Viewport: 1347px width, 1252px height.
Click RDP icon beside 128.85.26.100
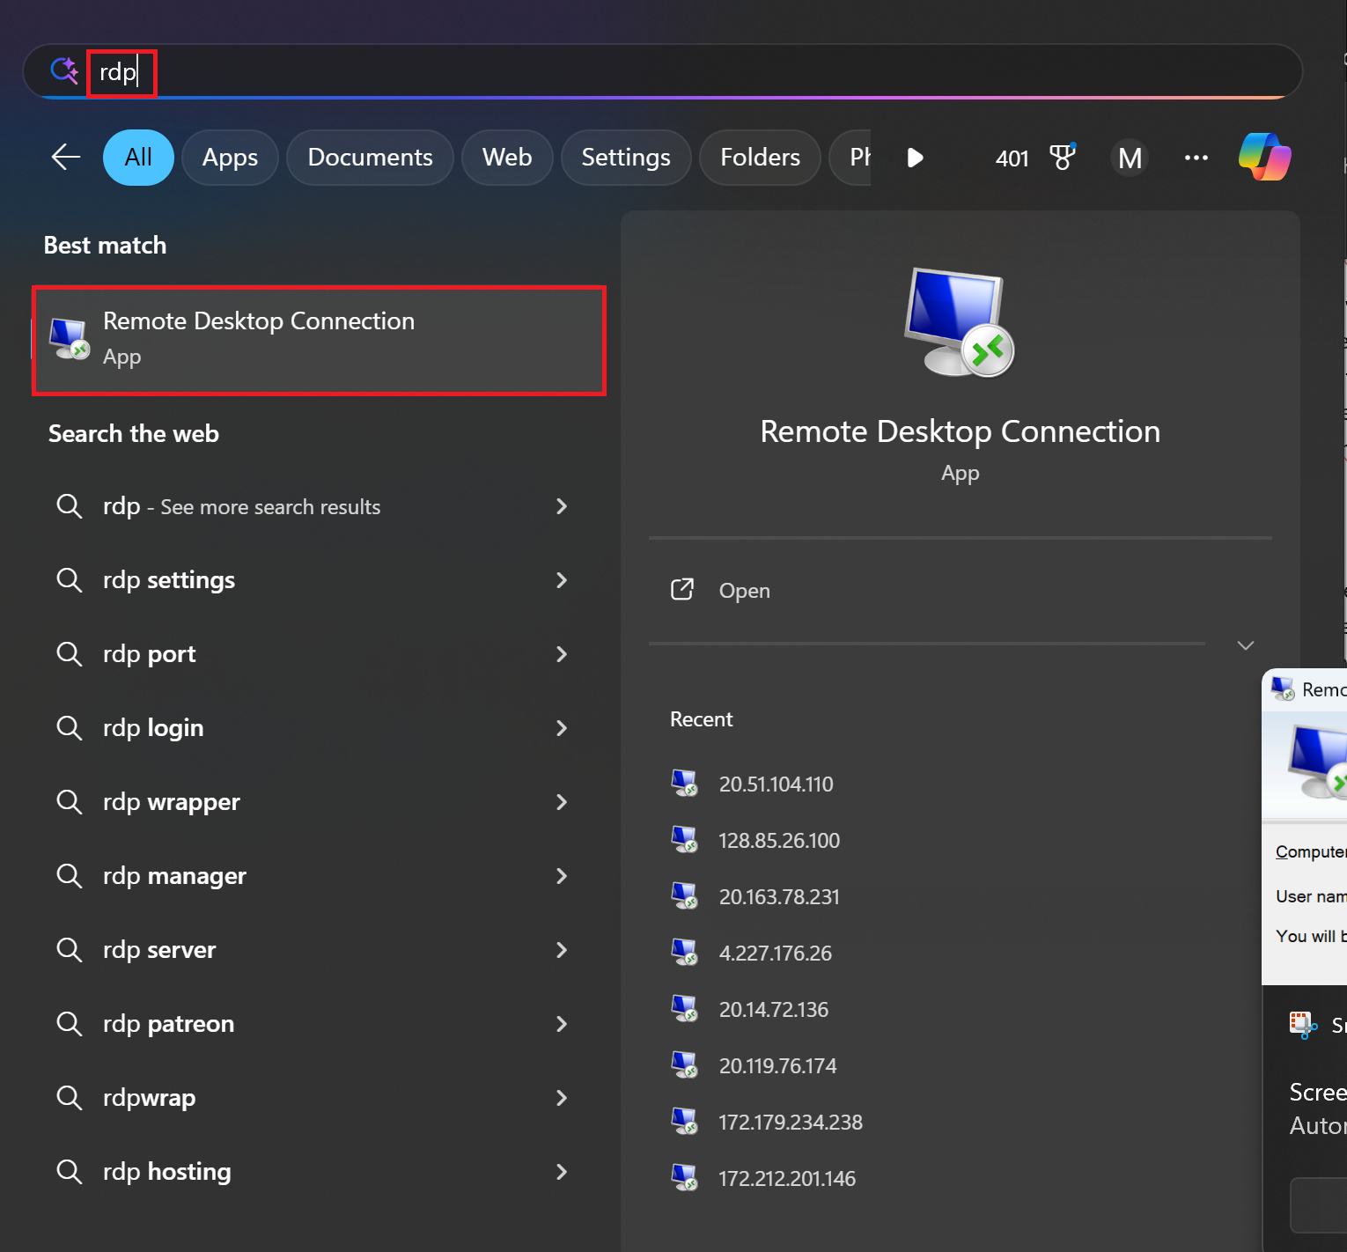click(x=684, y=839)
